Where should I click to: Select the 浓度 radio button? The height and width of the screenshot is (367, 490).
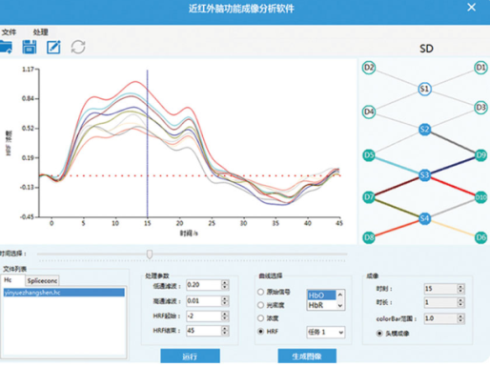pos(261,318)
